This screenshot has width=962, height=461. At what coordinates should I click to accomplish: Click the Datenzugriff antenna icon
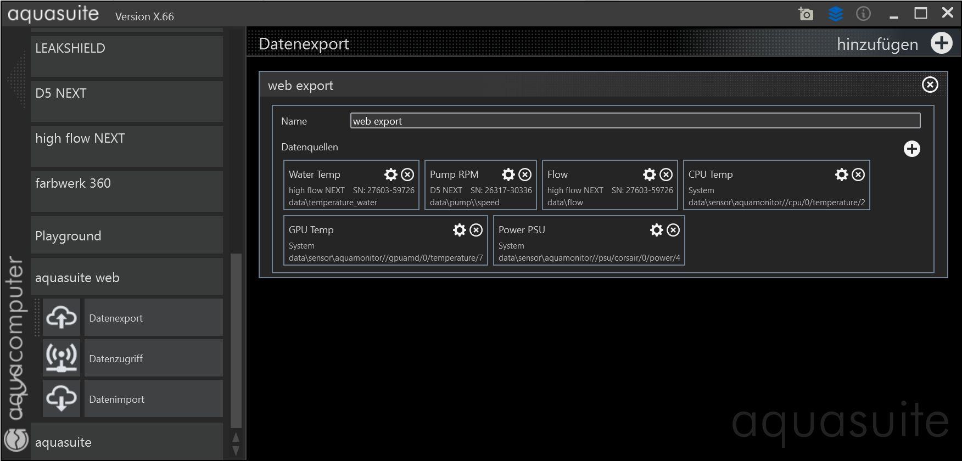pyautogui.click(x=61, y=358)
